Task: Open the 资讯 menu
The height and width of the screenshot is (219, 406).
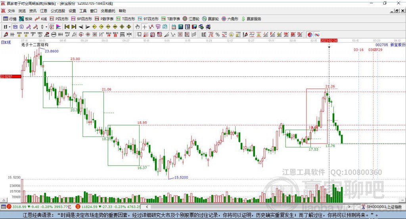Action: 33,11
